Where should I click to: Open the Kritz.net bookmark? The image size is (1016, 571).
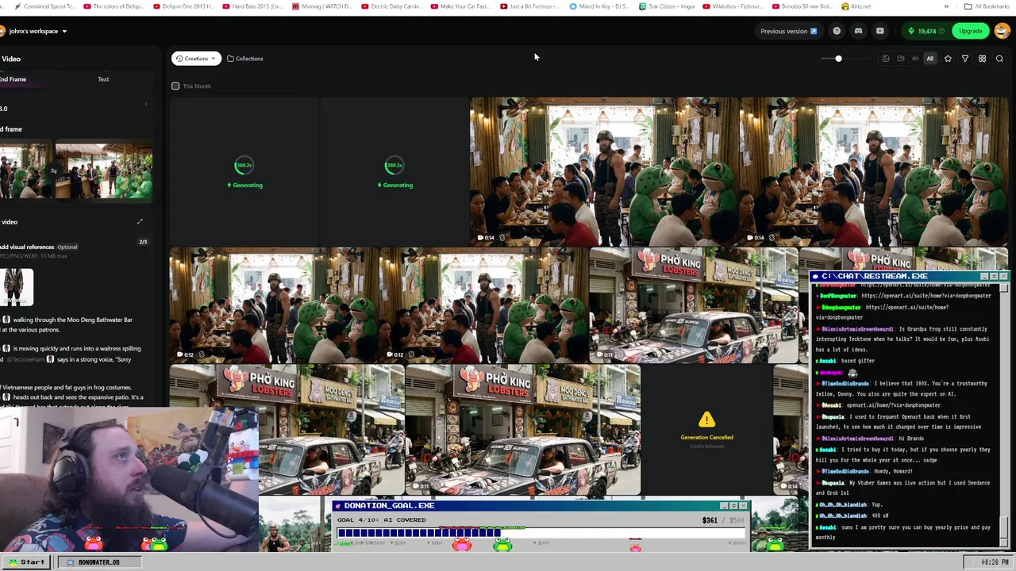pyautogui.click(x=856, y=6)
